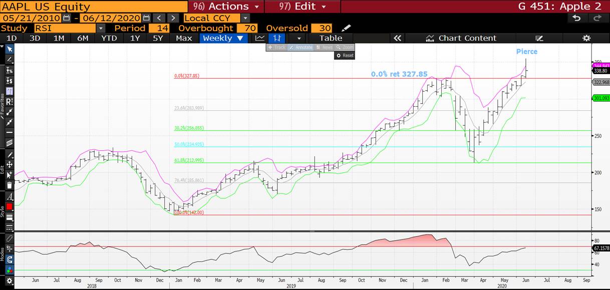Expand the chart type options arrow
This screenshot has width=610, height=290.
click(x=299, y=38)
